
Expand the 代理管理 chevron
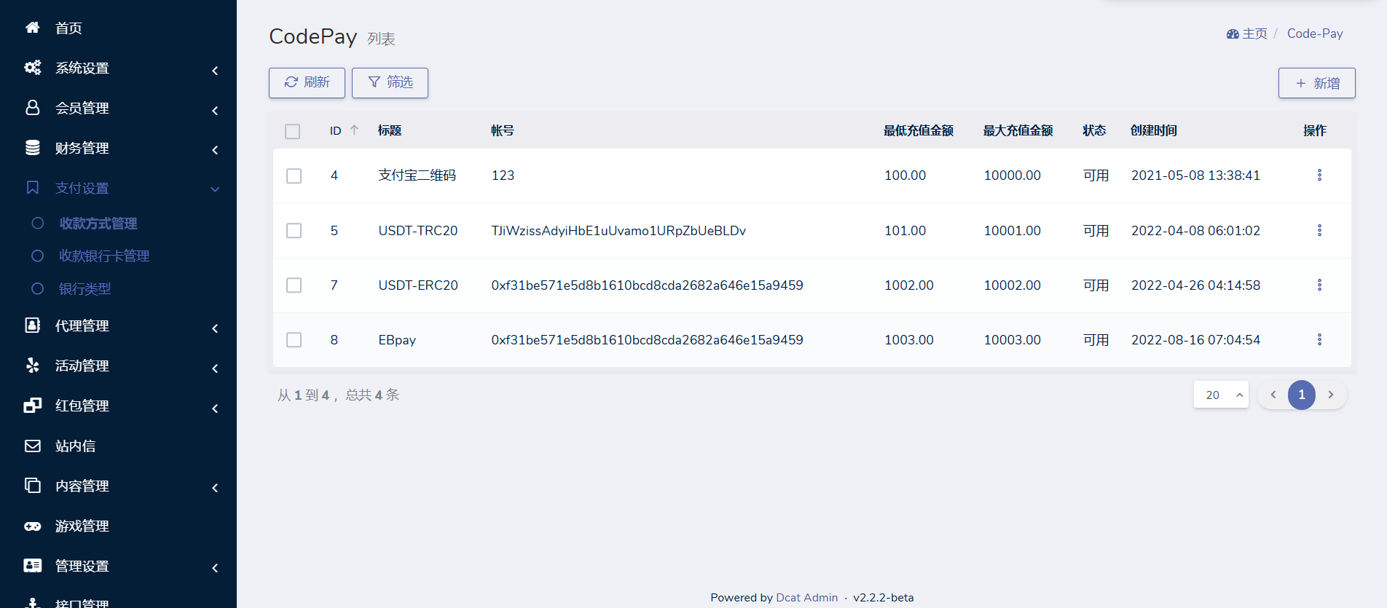(x=215, y=328)
